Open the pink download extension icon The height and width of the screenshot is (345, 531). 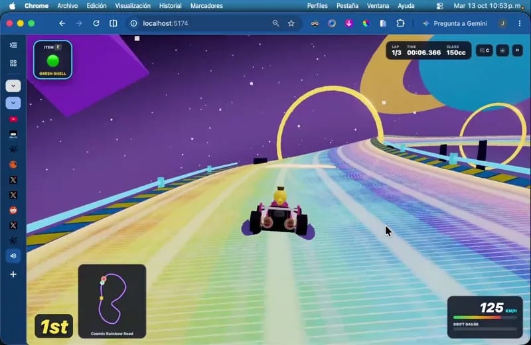click(349, 23)
